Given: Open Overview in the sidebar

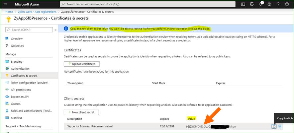Looking at the screenshot, I should pyautogui.click(x=17, y=38).
